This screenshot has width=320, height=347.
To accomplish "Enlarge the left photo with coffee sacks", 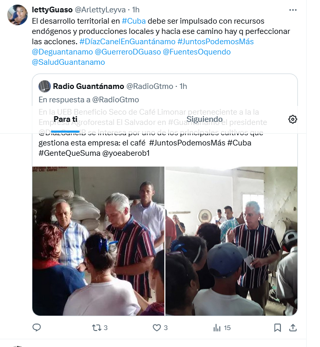I will [99, 241].
